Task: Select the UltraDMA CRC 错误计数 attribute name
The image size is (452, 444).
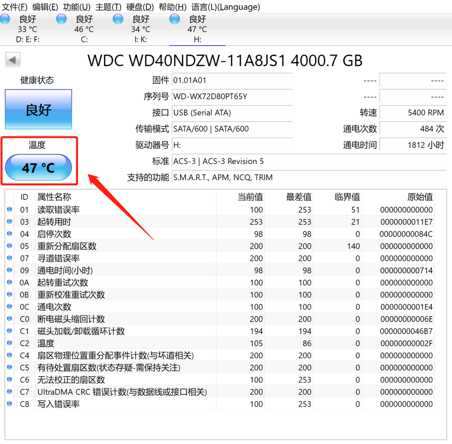Action: click(122, 392)
